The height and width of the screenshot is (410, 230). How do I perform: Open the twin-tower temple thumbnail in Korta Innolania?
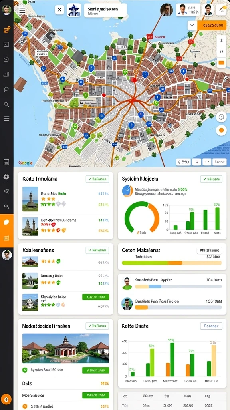tap(30, 227)
